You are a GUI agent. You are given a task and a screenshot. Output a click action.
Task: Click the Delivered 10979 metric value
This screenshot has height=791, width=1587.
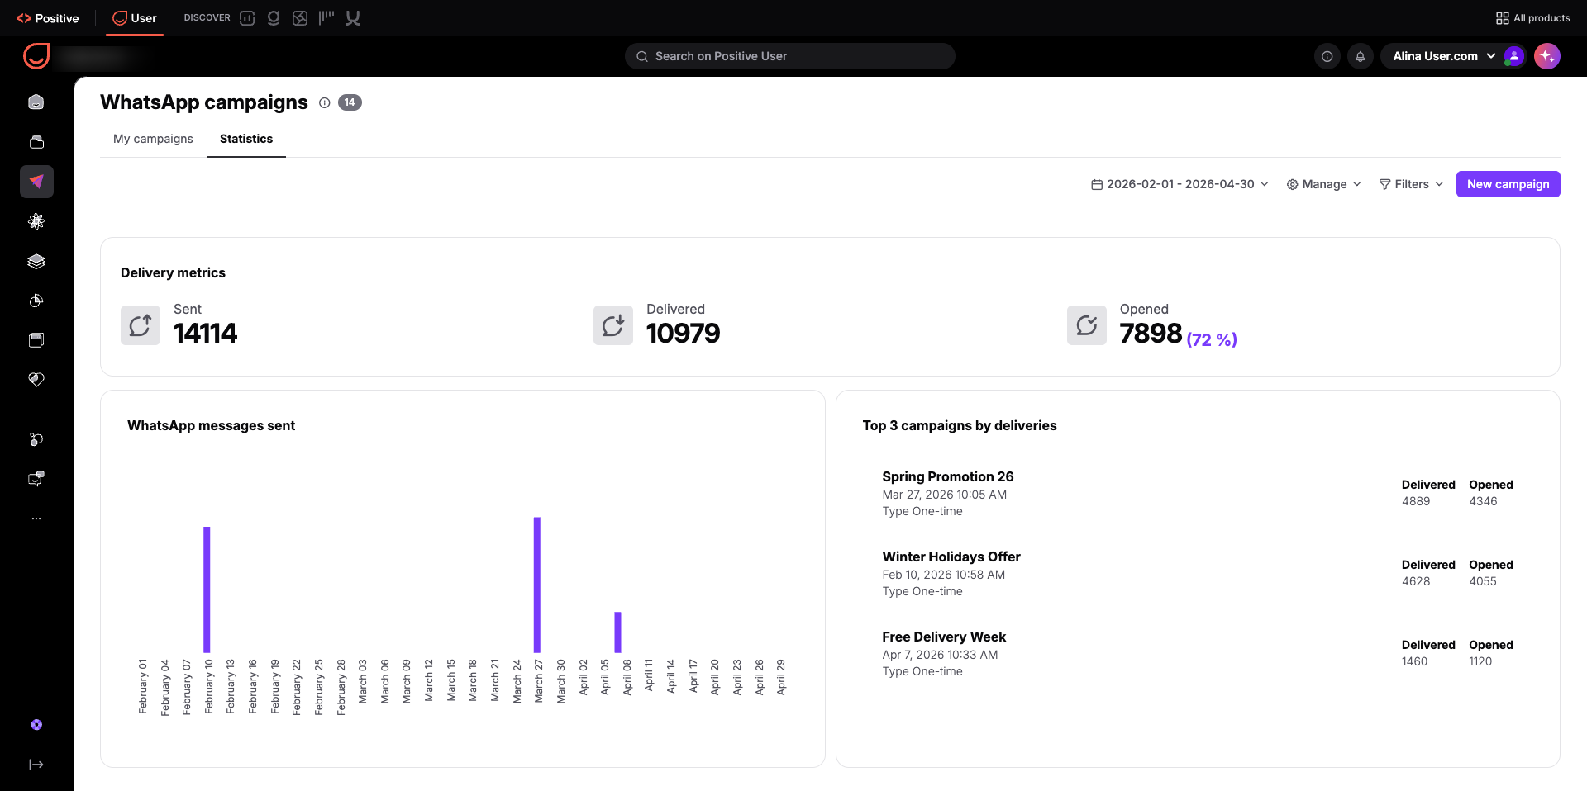tap(683, 333)
